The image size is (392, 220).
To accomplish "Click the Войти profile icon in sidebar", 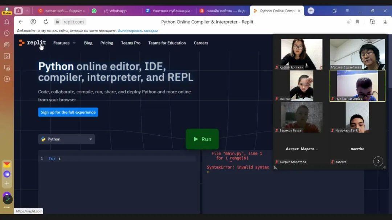I will pyautogui.click(x=7, y=11).
